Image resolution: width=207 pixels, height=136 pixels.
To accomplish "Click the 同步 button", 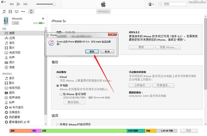I will pos(189,131).
